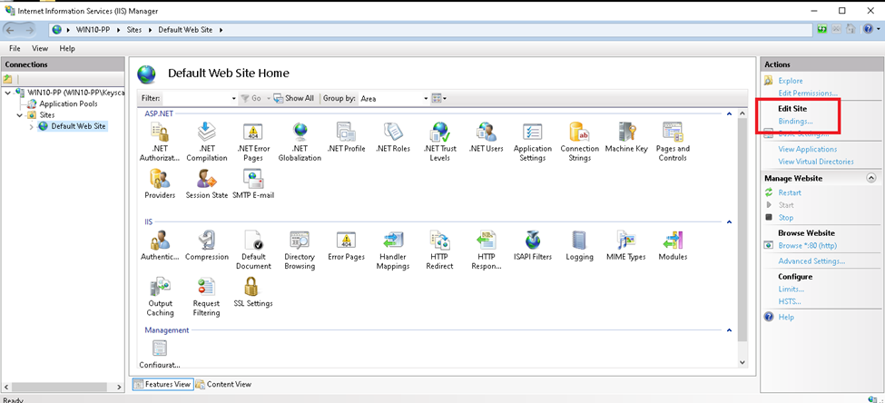
Task: Open the Request Filtering icon
Action: (x=206, y=287)
